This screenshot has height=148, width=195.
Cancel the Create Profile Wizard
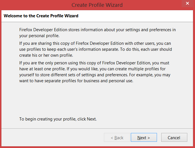coord(174,138)
